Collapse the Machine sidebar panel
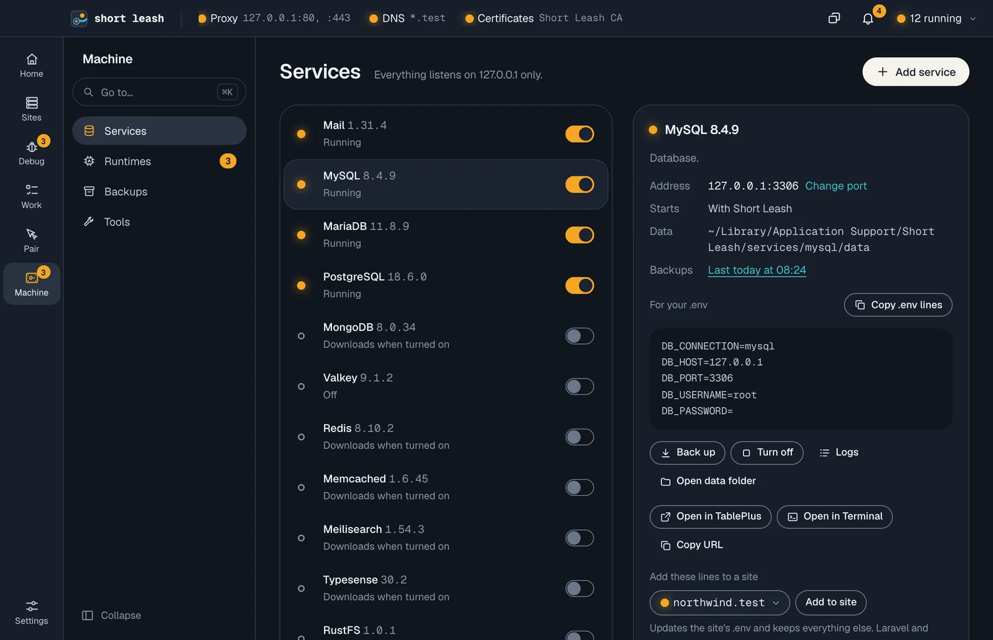The width and height of the screenshot is (993, 640). [x=112, y=615]
